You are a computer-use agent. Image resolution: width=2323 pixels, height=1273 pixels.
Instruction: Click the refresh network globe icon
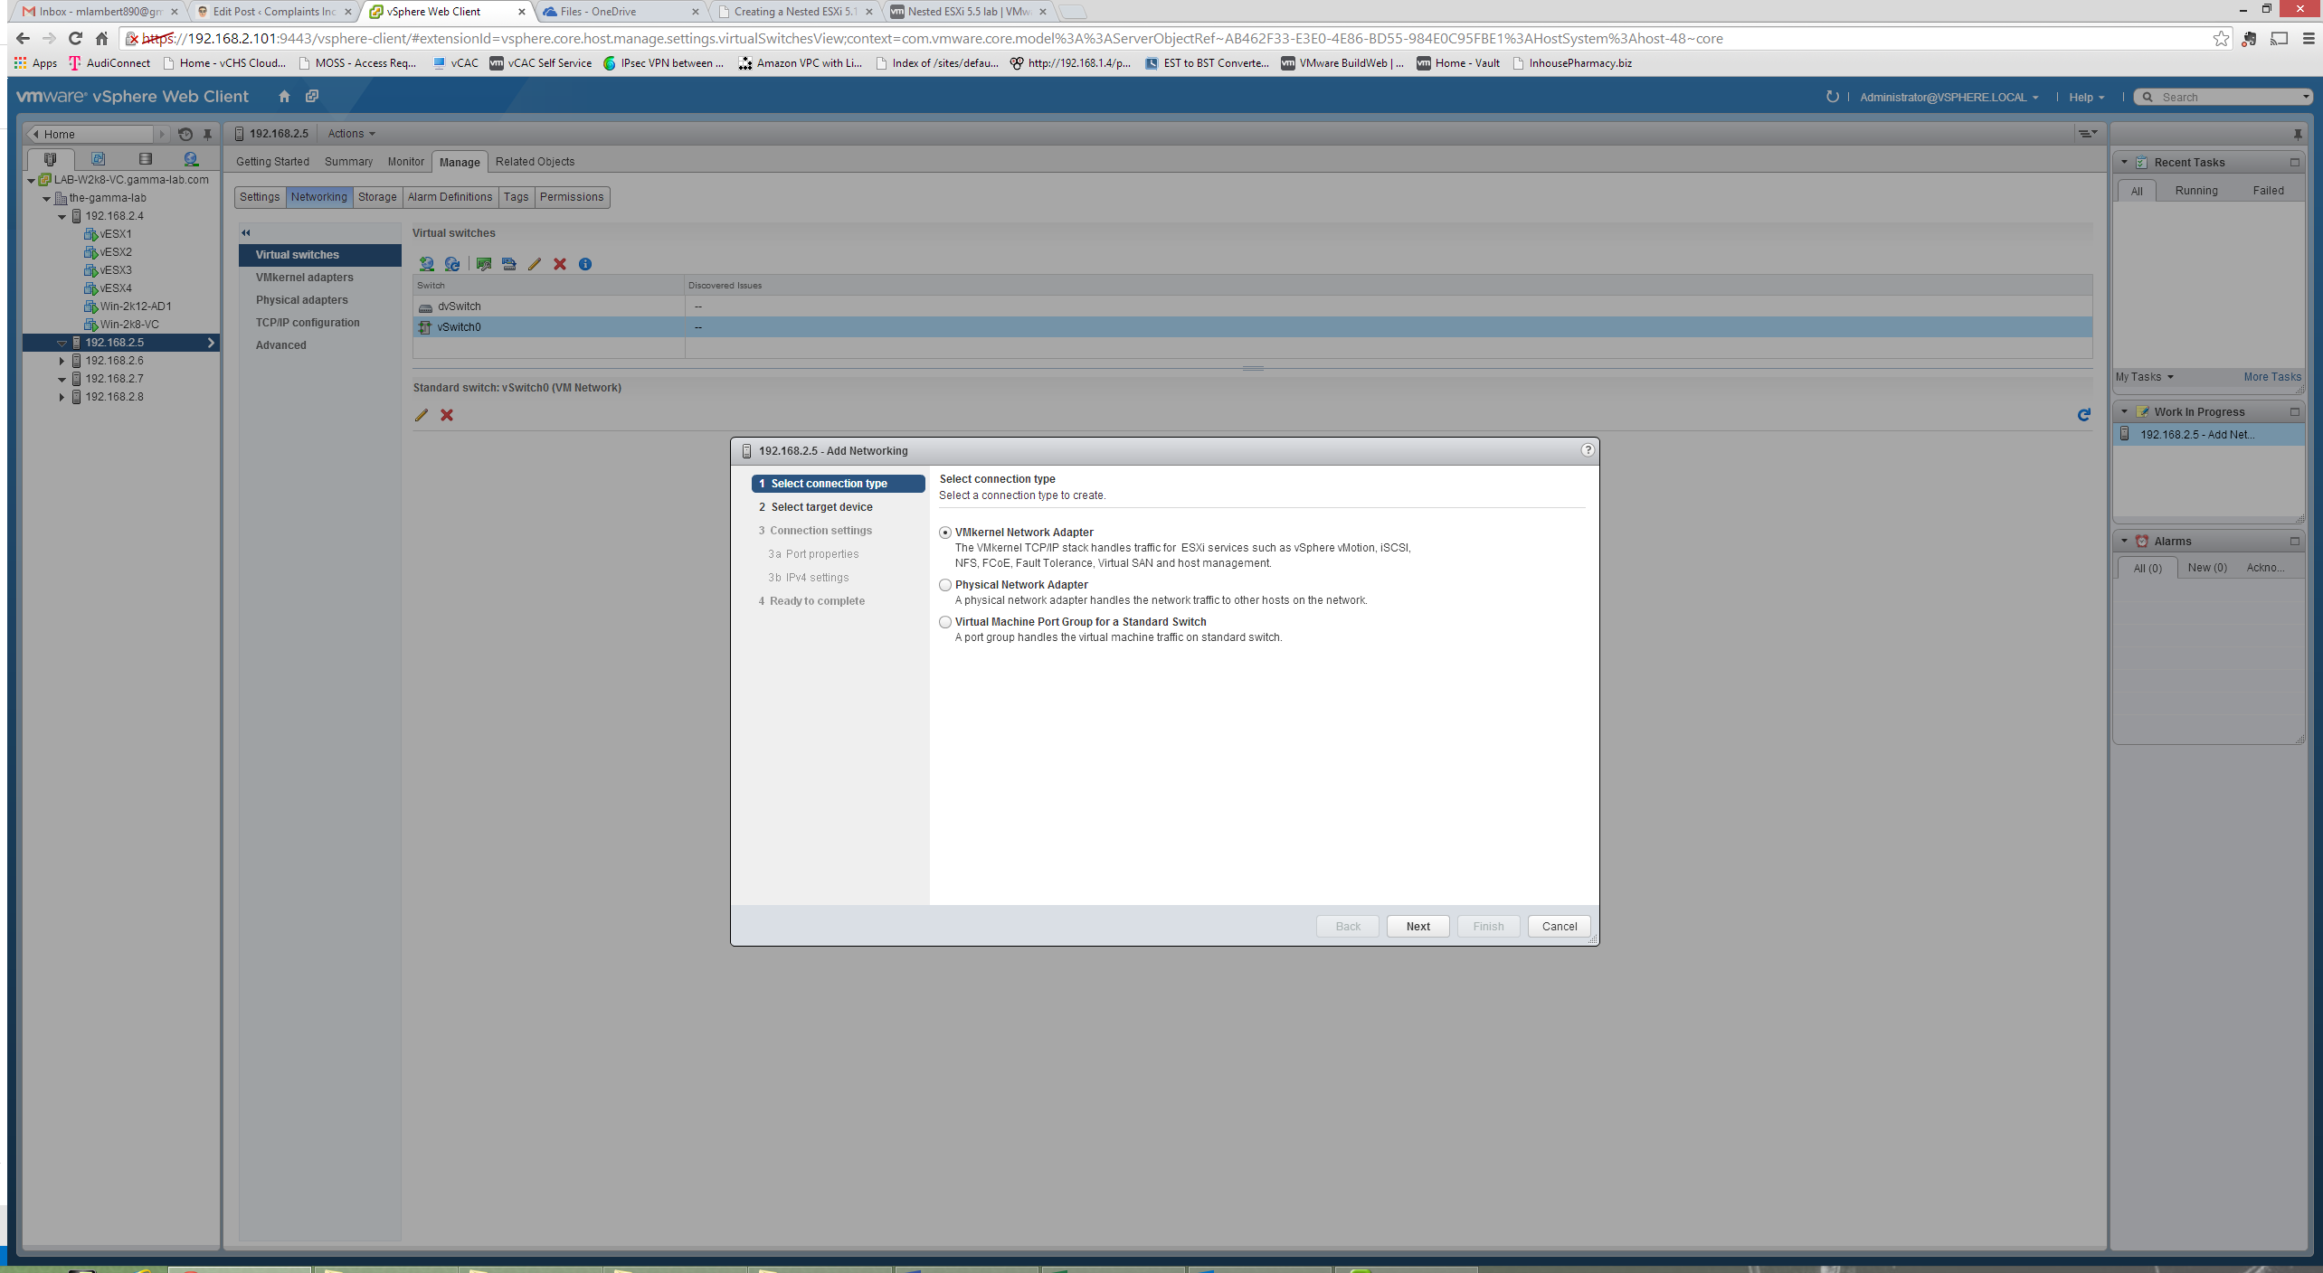coord(452,264)
